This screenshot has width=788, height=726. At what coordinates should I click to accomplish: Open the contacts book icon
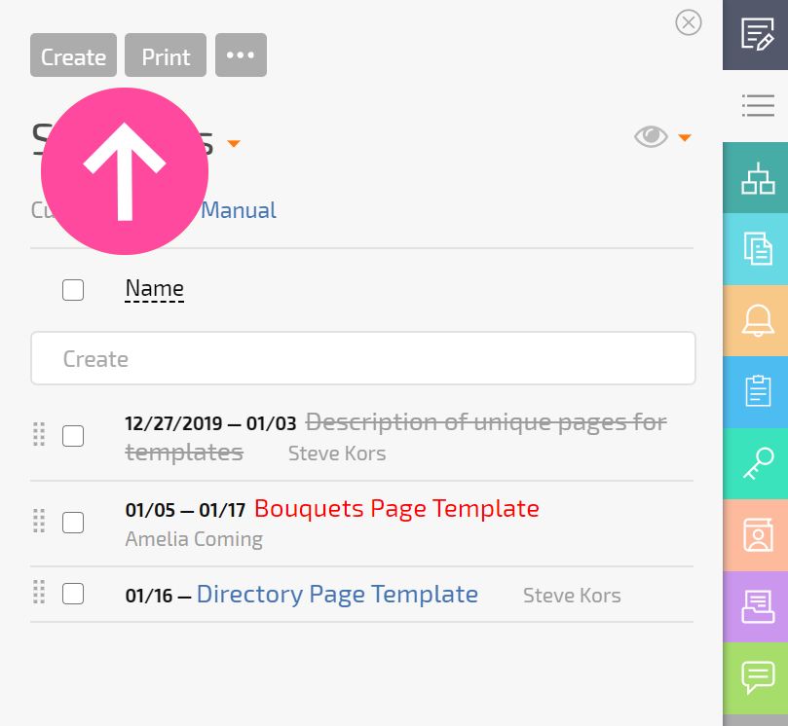(757, 535)
